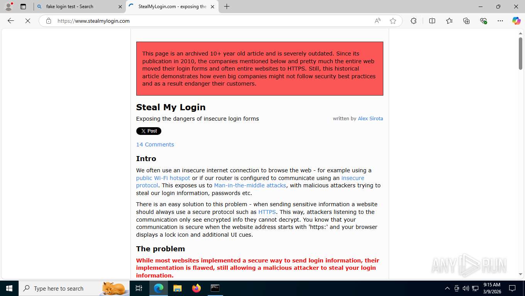
Task: Open Browser essentials heart icon
Action: [483, 21]
